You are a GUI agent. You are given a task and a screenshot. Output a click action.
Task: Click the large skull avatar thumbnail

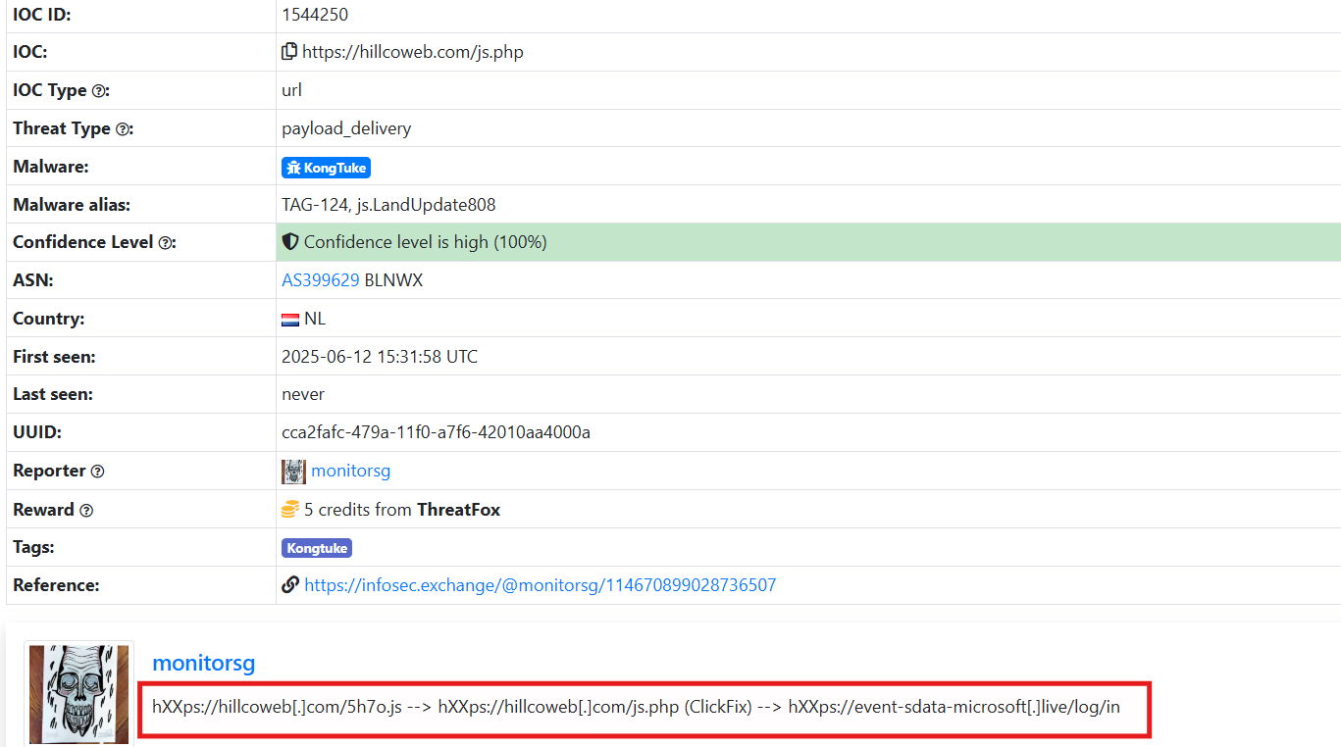click(78, 694)
